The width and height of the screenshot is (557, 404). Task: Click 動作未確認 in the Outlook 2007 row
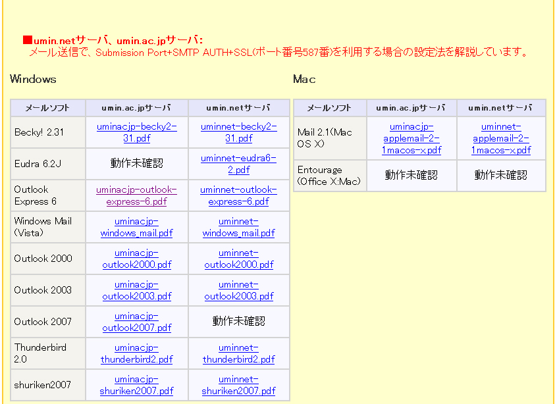[239, 322]
